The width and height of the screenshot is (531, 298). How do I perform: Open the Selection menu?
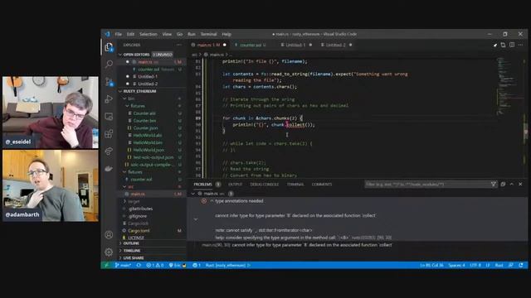tap(149, 34)
